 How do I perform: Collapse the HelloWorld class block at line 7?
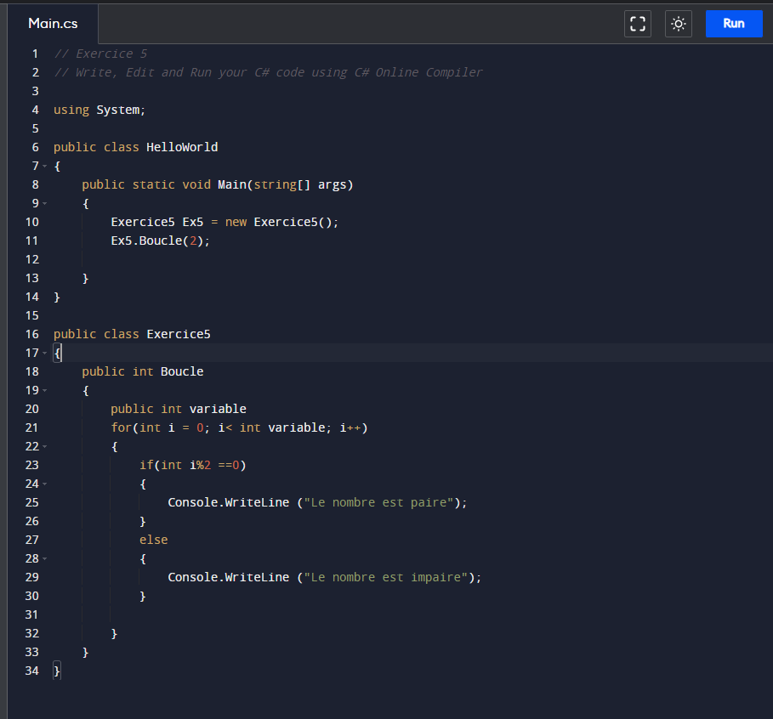point(44,166)
